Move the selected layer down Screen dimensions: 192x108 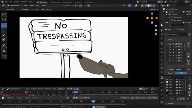pyautogui.click(x=188, y=57)
